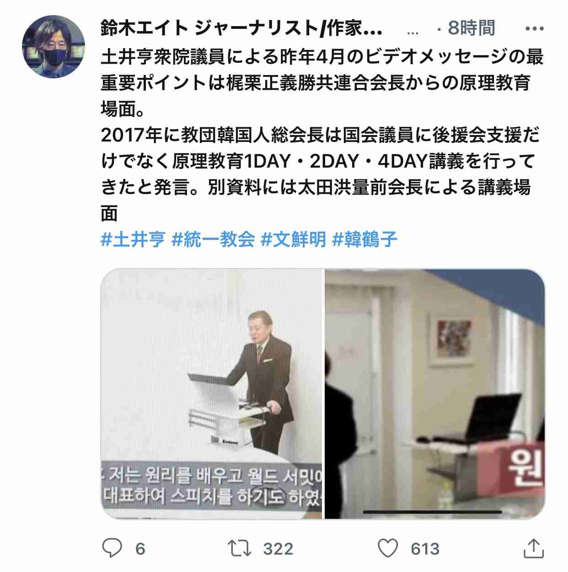Image resolution: width=568 pixels, height=572 pixels.
Task: Click the reply count 6
Action: point(140,549)
